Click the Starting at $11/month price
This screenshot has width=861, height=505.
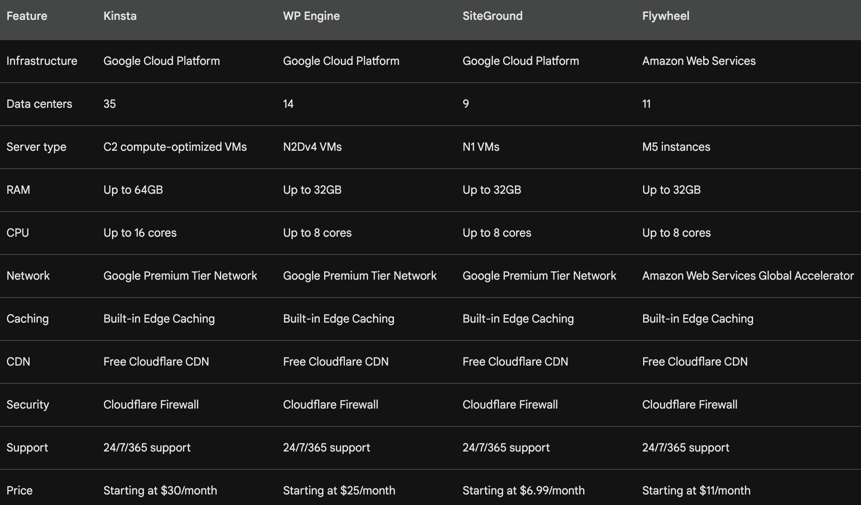[x=696, y=491]
